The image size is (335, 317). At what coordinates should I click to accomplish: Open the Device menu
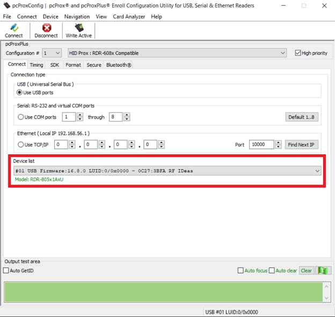pyautogui.click(x=50, y=17)
